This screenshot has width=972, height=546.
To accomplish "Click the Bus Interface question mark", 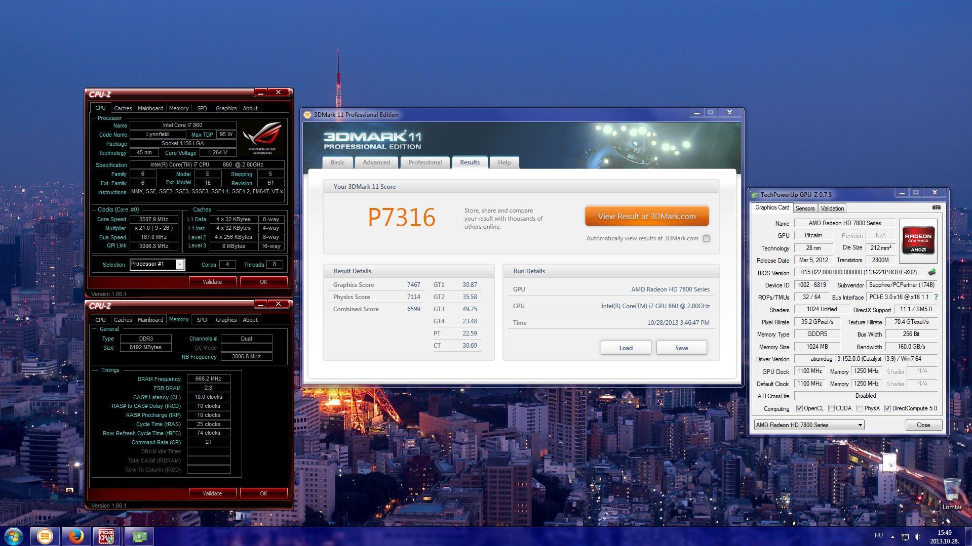I will [936, 297].
